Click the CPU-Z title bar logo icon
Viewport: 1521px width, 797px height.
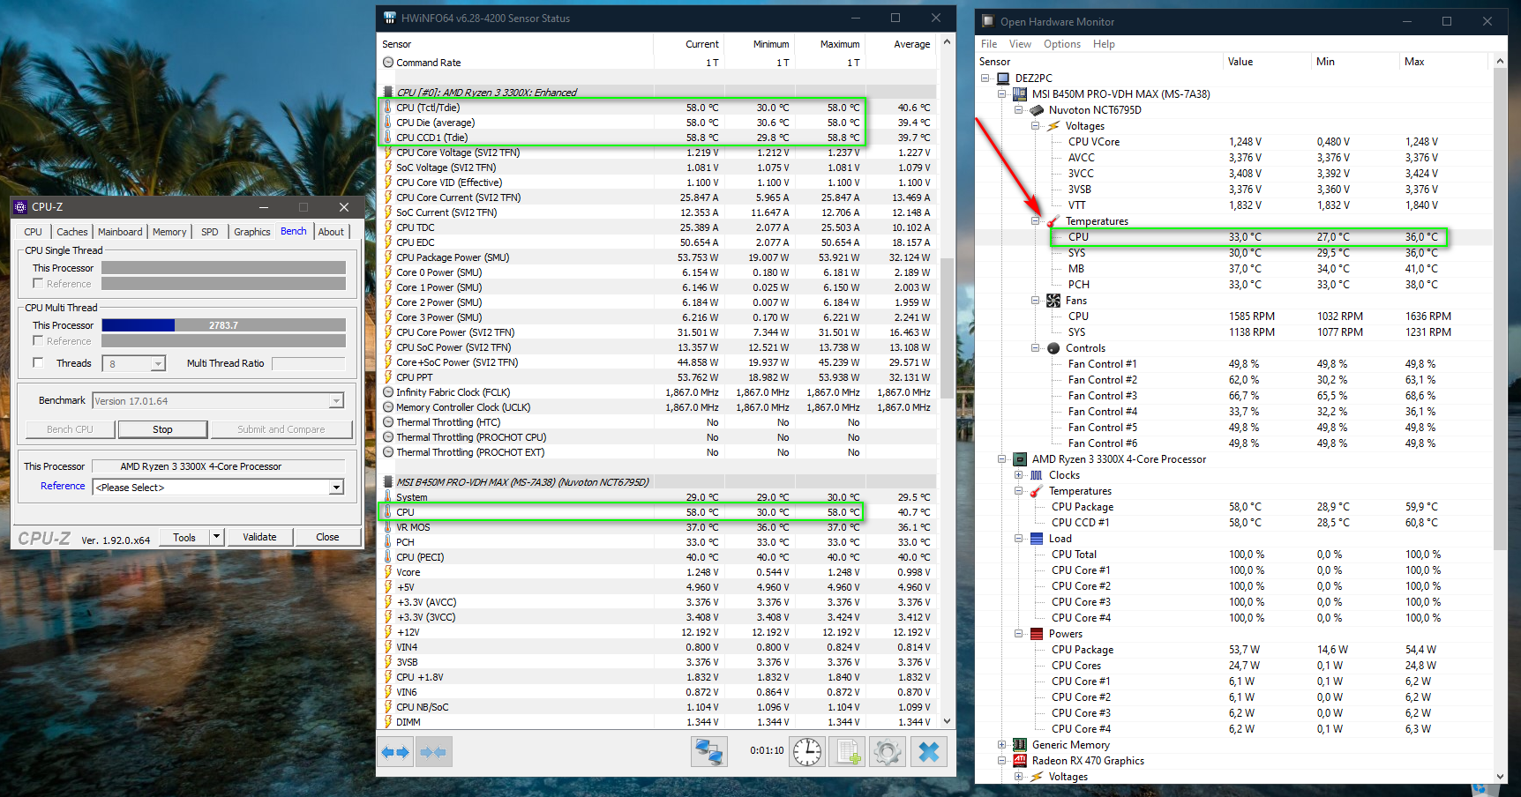20,207
